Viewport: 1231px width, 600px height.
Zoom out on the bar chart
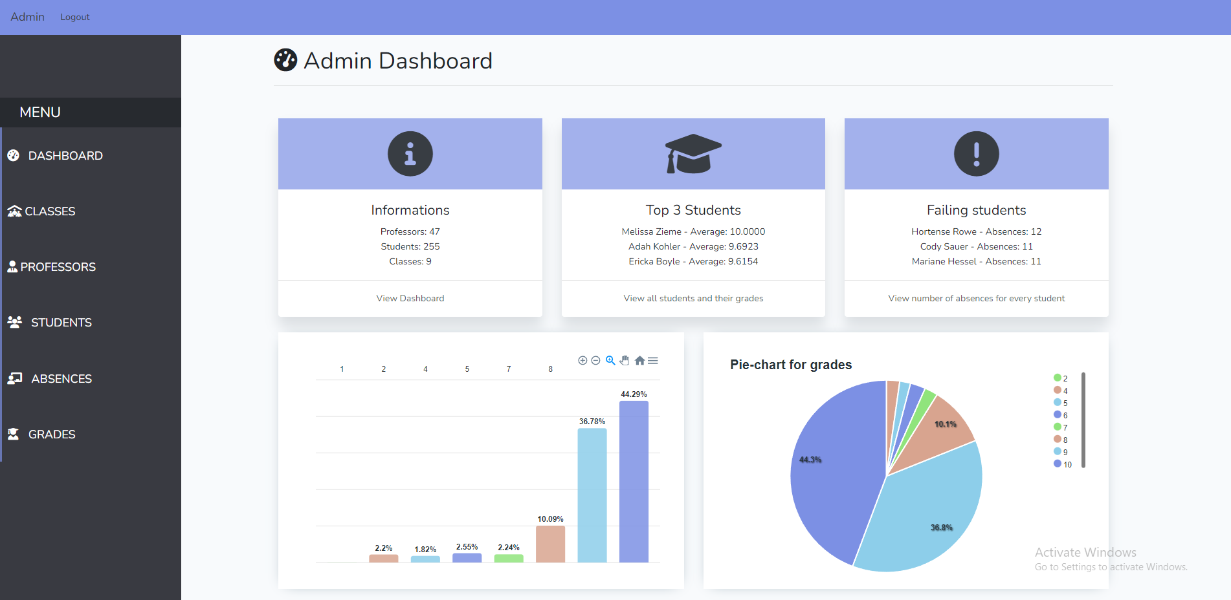tap(596, 361)
